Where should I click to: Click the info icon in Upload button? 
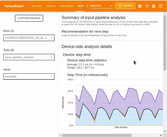(120, 6)
